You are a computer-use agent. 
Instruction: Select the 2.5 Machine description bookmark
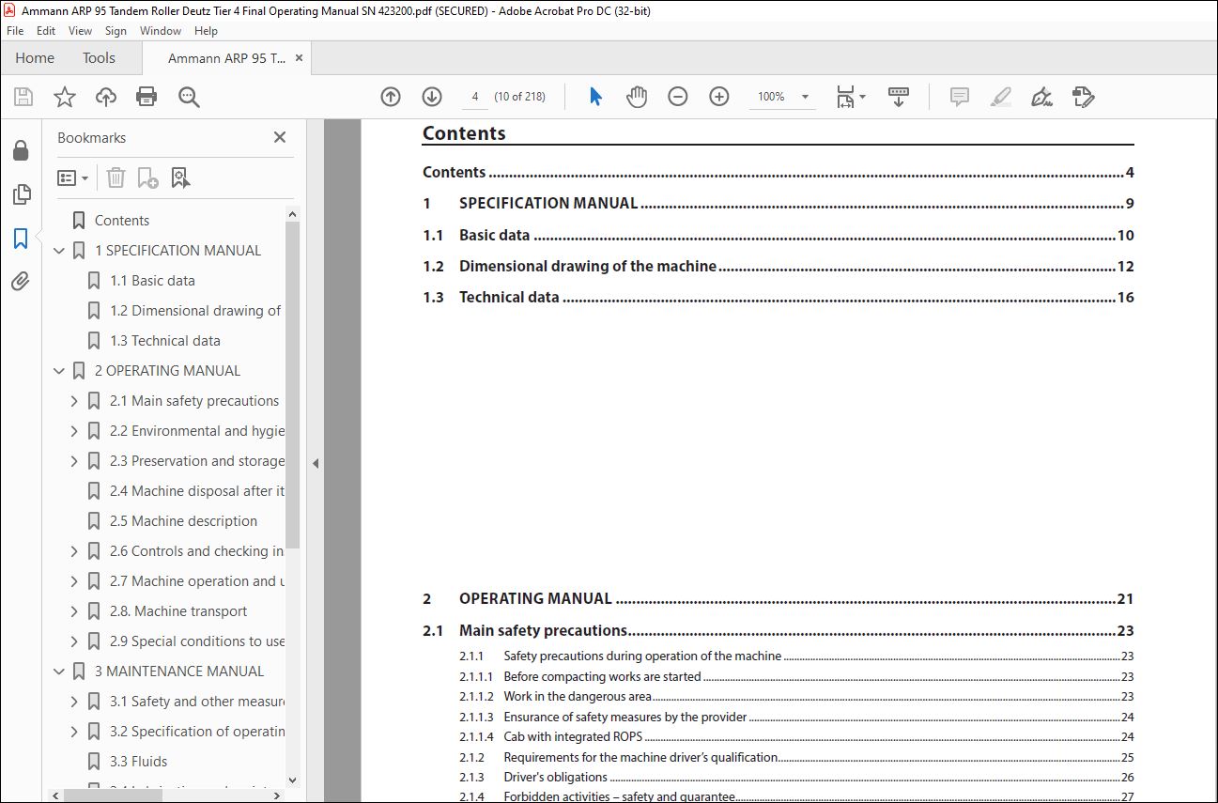click(183, 521)
